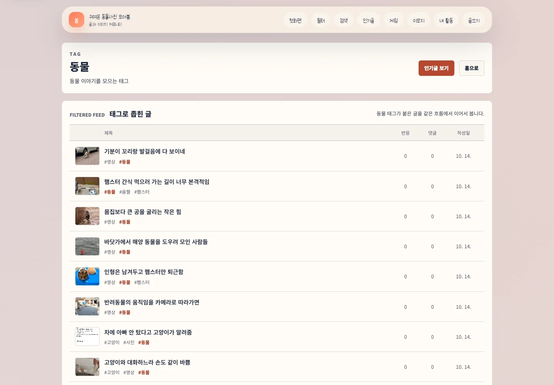Open post 몸집보다 큰 공을 굴리는 작은 힘

pyautogui.click(x=143, y=212)
